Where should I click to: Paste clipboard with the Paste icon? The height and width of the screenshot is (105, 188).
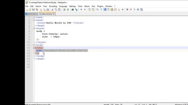(x=59, y=10)
